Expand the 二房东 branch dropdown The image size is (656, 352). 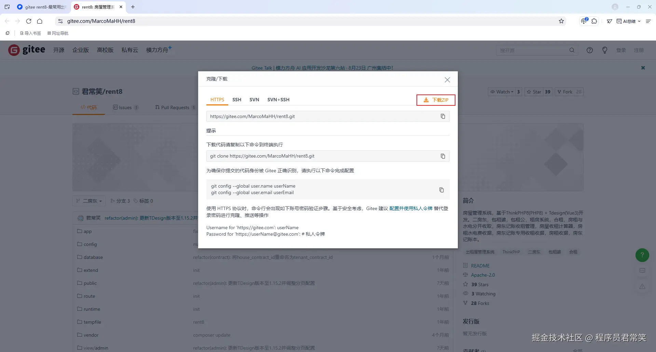(x=89, y=201)
